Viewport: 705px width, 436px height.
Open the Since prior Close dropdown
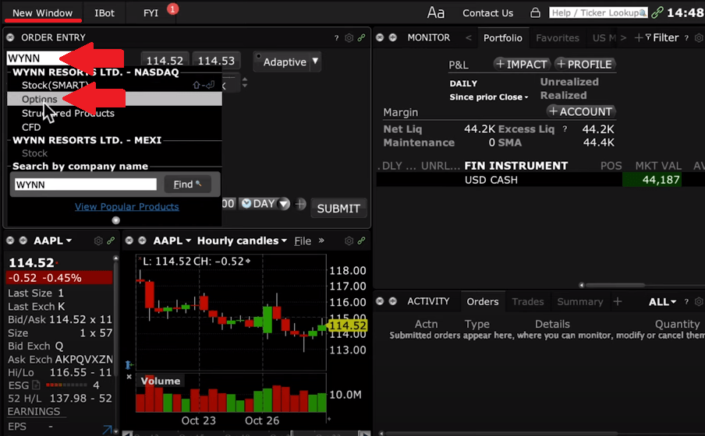pyautogui.click(x=489, y=97)
